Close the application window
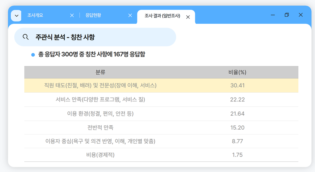The height and width of the screenshot is (172, 315). pyautogui.click(x=300, y=15)
